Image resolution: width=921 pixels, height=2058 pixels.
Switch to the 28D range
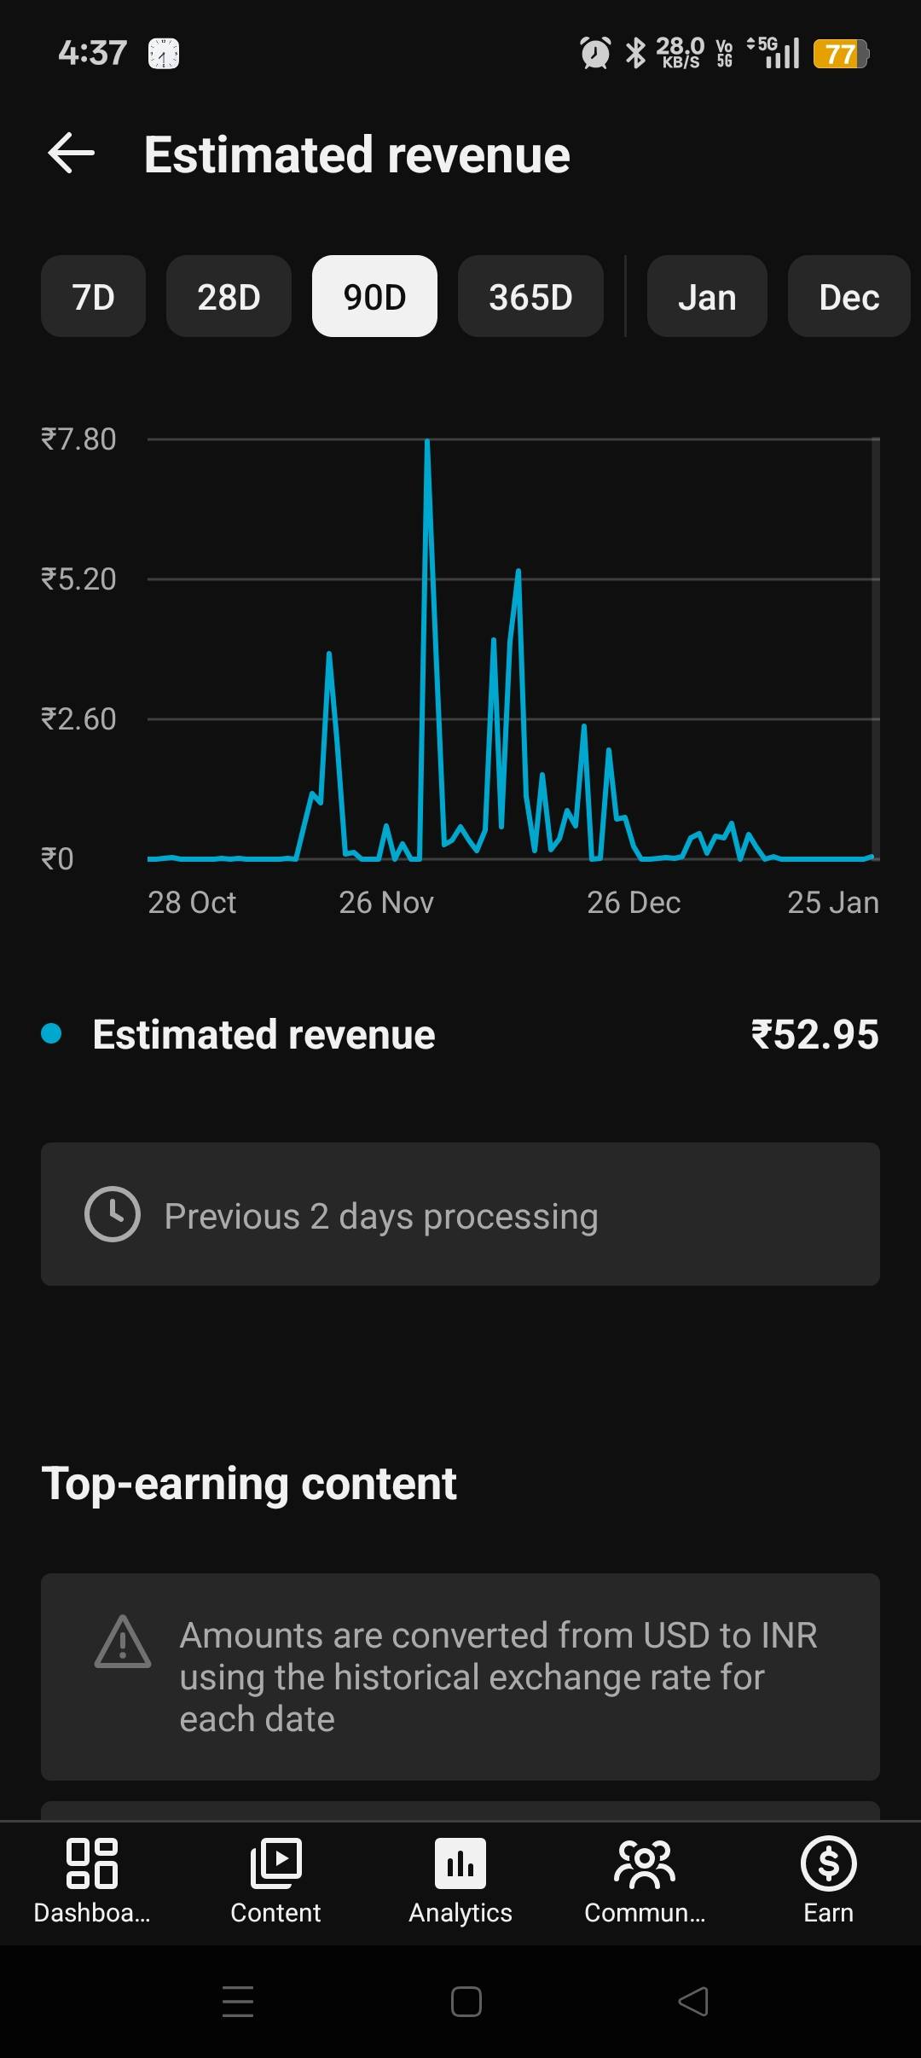point(229,297)
